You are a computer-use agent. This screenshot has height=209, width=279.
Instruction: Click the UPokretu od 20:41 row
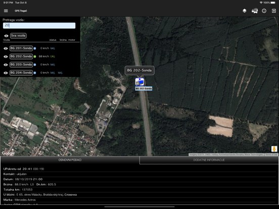tap(139, 169)
